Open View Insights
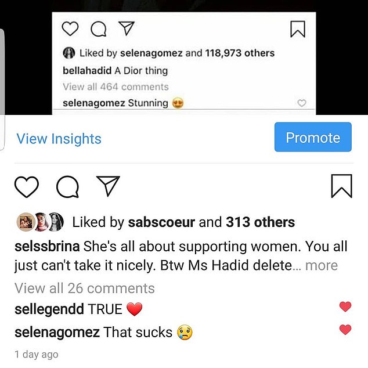Image resolution: width=368 pixels, height=368 pixels. (59, 139)
